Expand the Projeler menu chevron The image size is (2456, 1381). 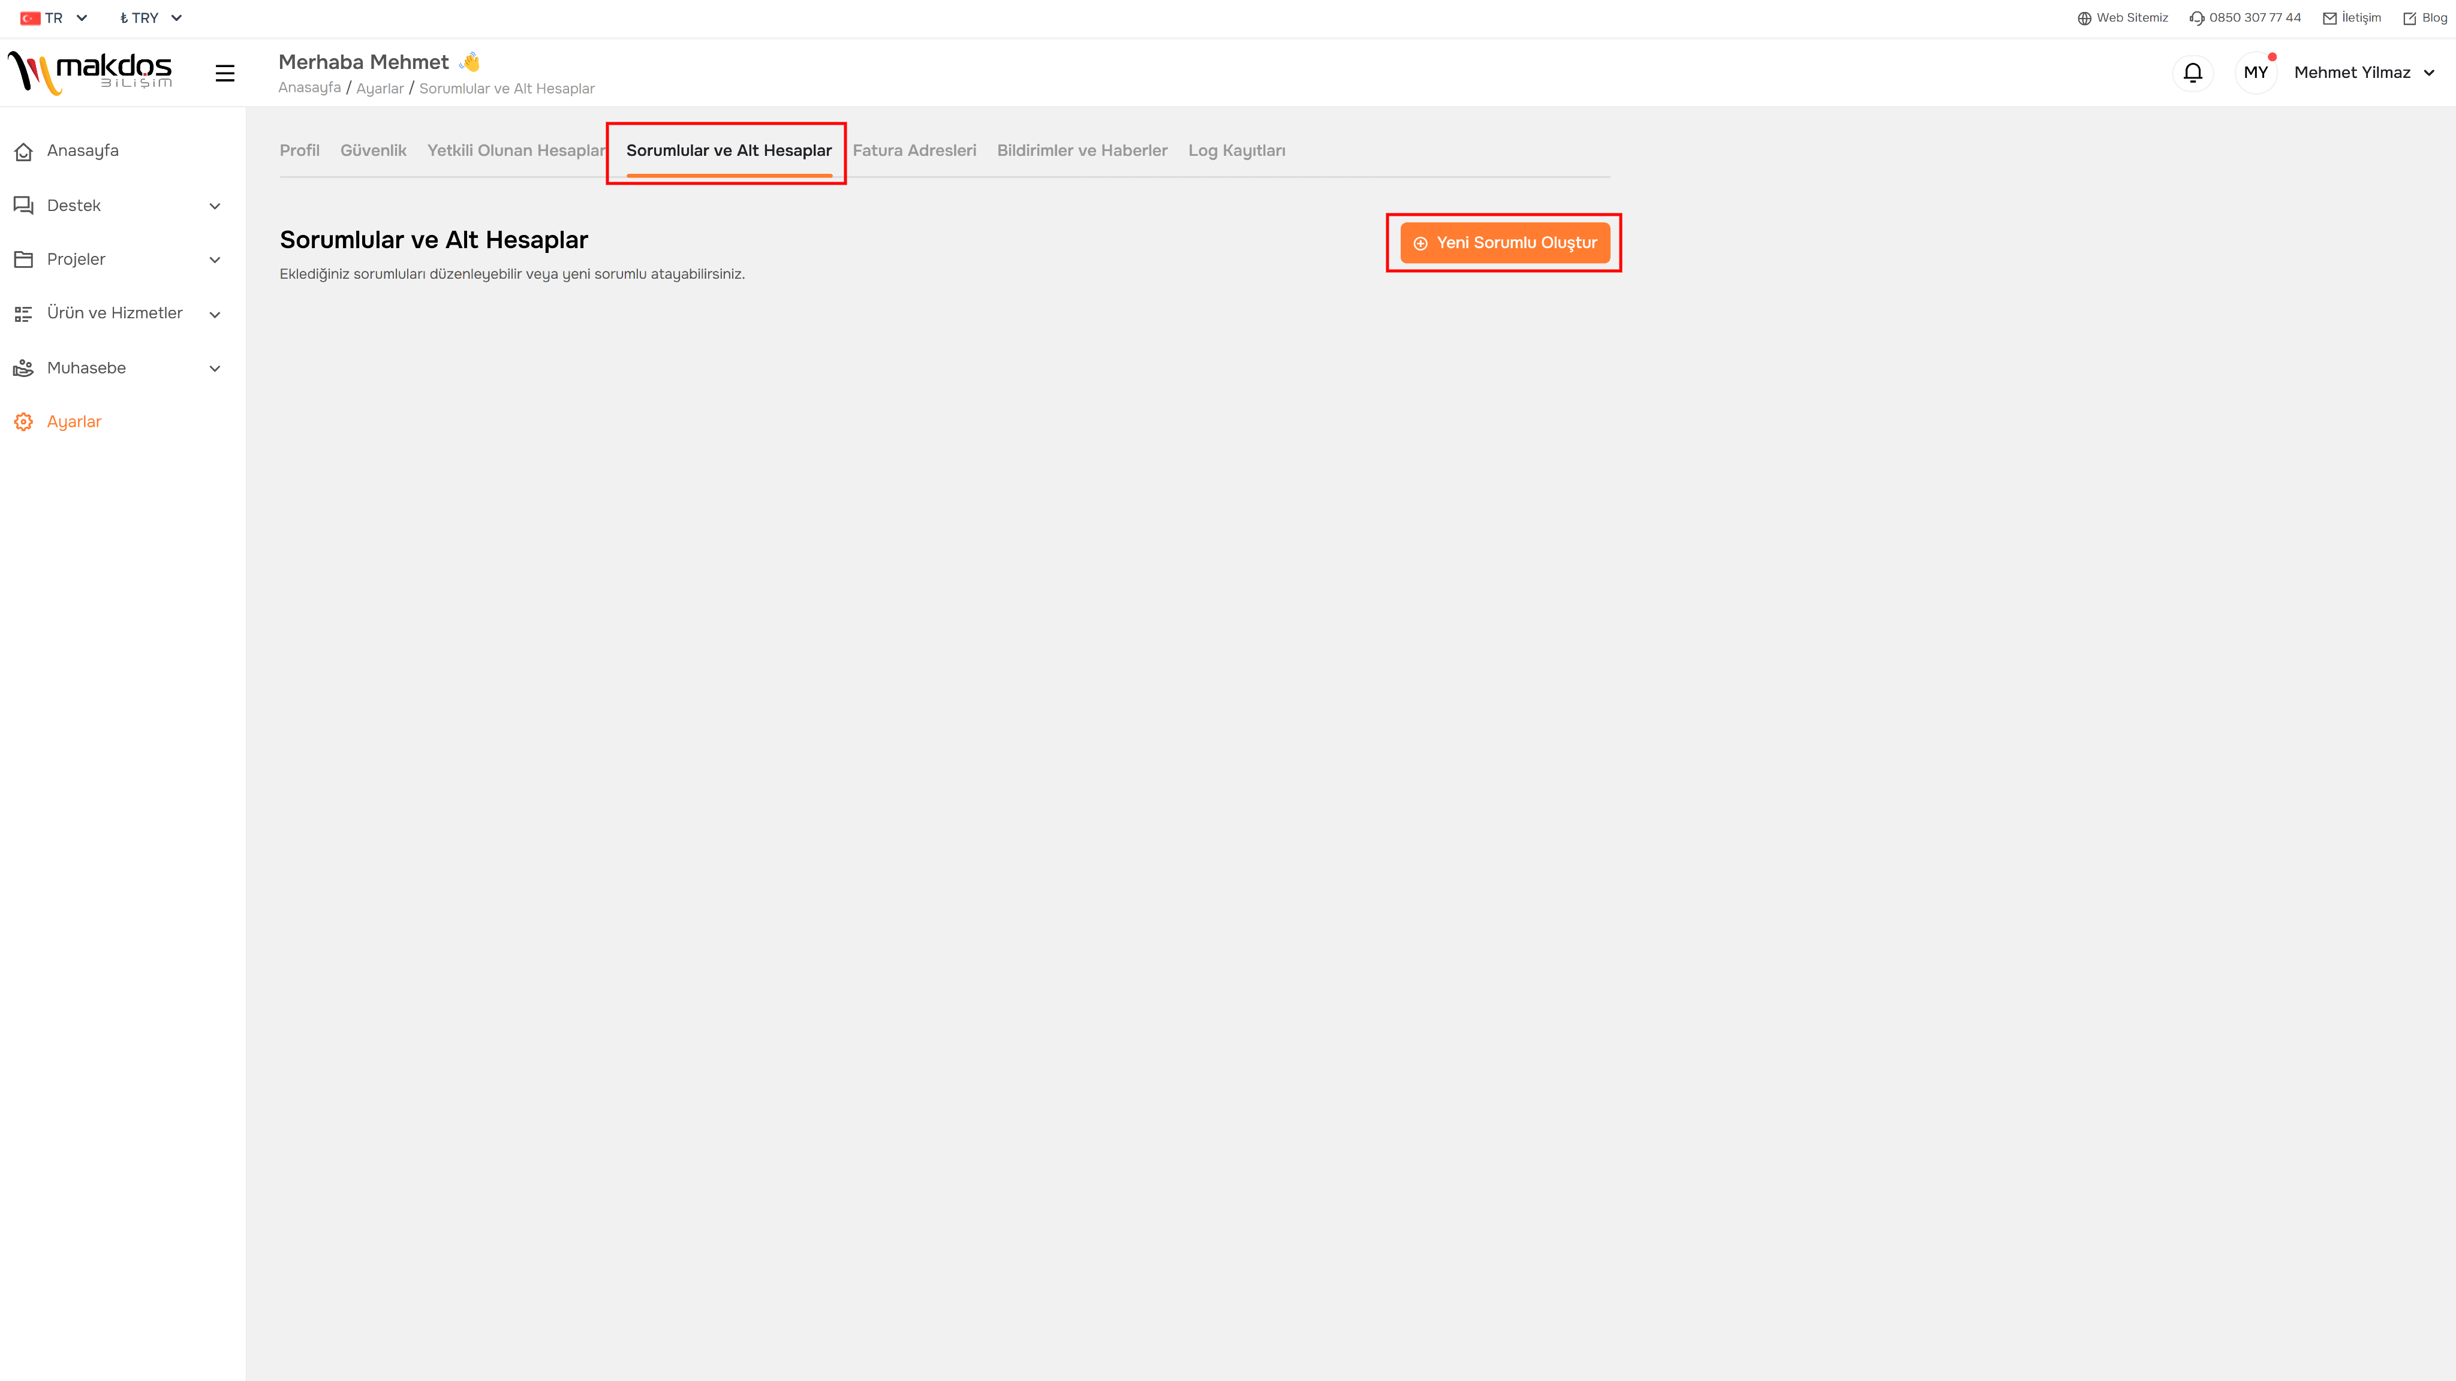click(x=215, y=260)
